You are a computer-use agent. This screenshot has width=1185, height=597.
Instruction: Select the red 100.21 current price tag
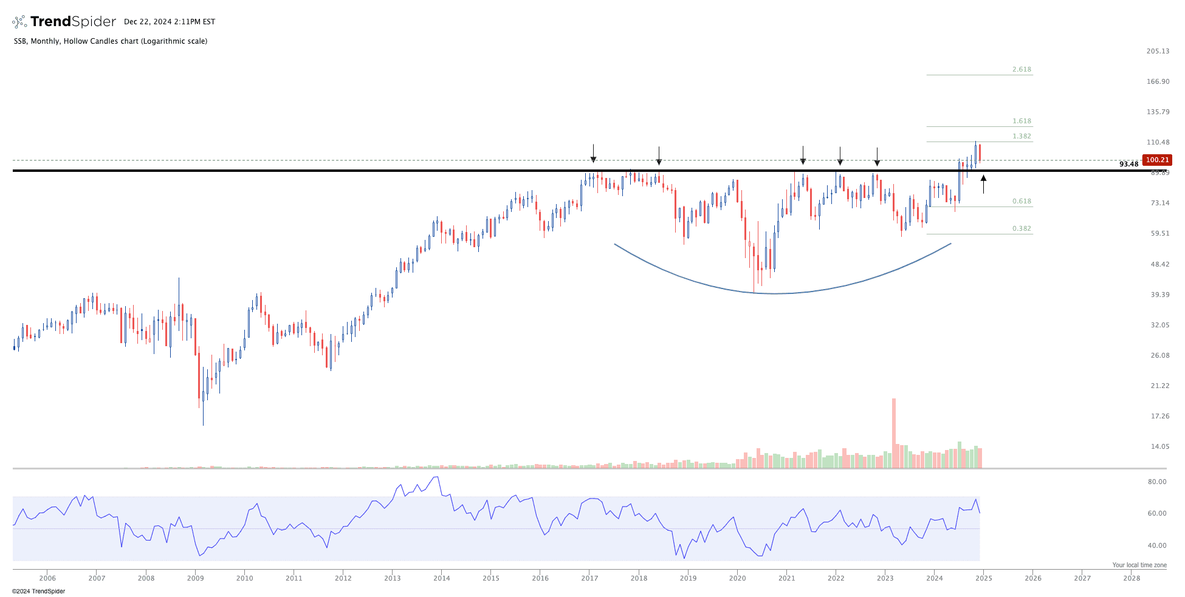pyautogui.click(x=1156, y=160)
